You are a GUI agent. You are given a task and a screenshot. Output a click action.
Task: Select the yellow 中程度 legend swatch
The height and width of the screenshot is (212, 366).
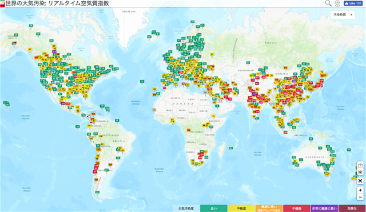pyautogui.click(x=241, y=209)
